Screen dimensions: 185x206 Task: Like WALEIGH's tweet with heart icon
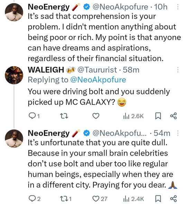tap(96, 116)
